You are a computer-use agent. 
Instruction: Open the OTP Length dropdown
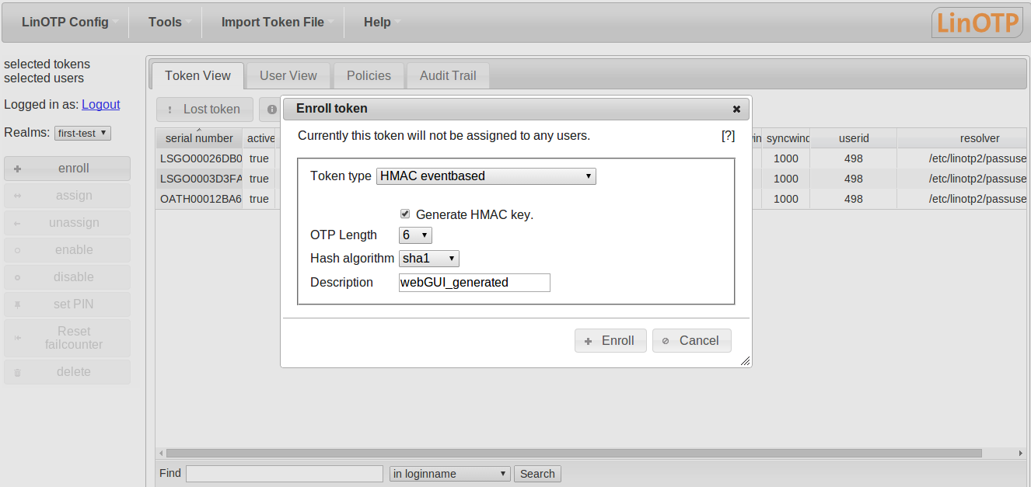click(415, 235)
